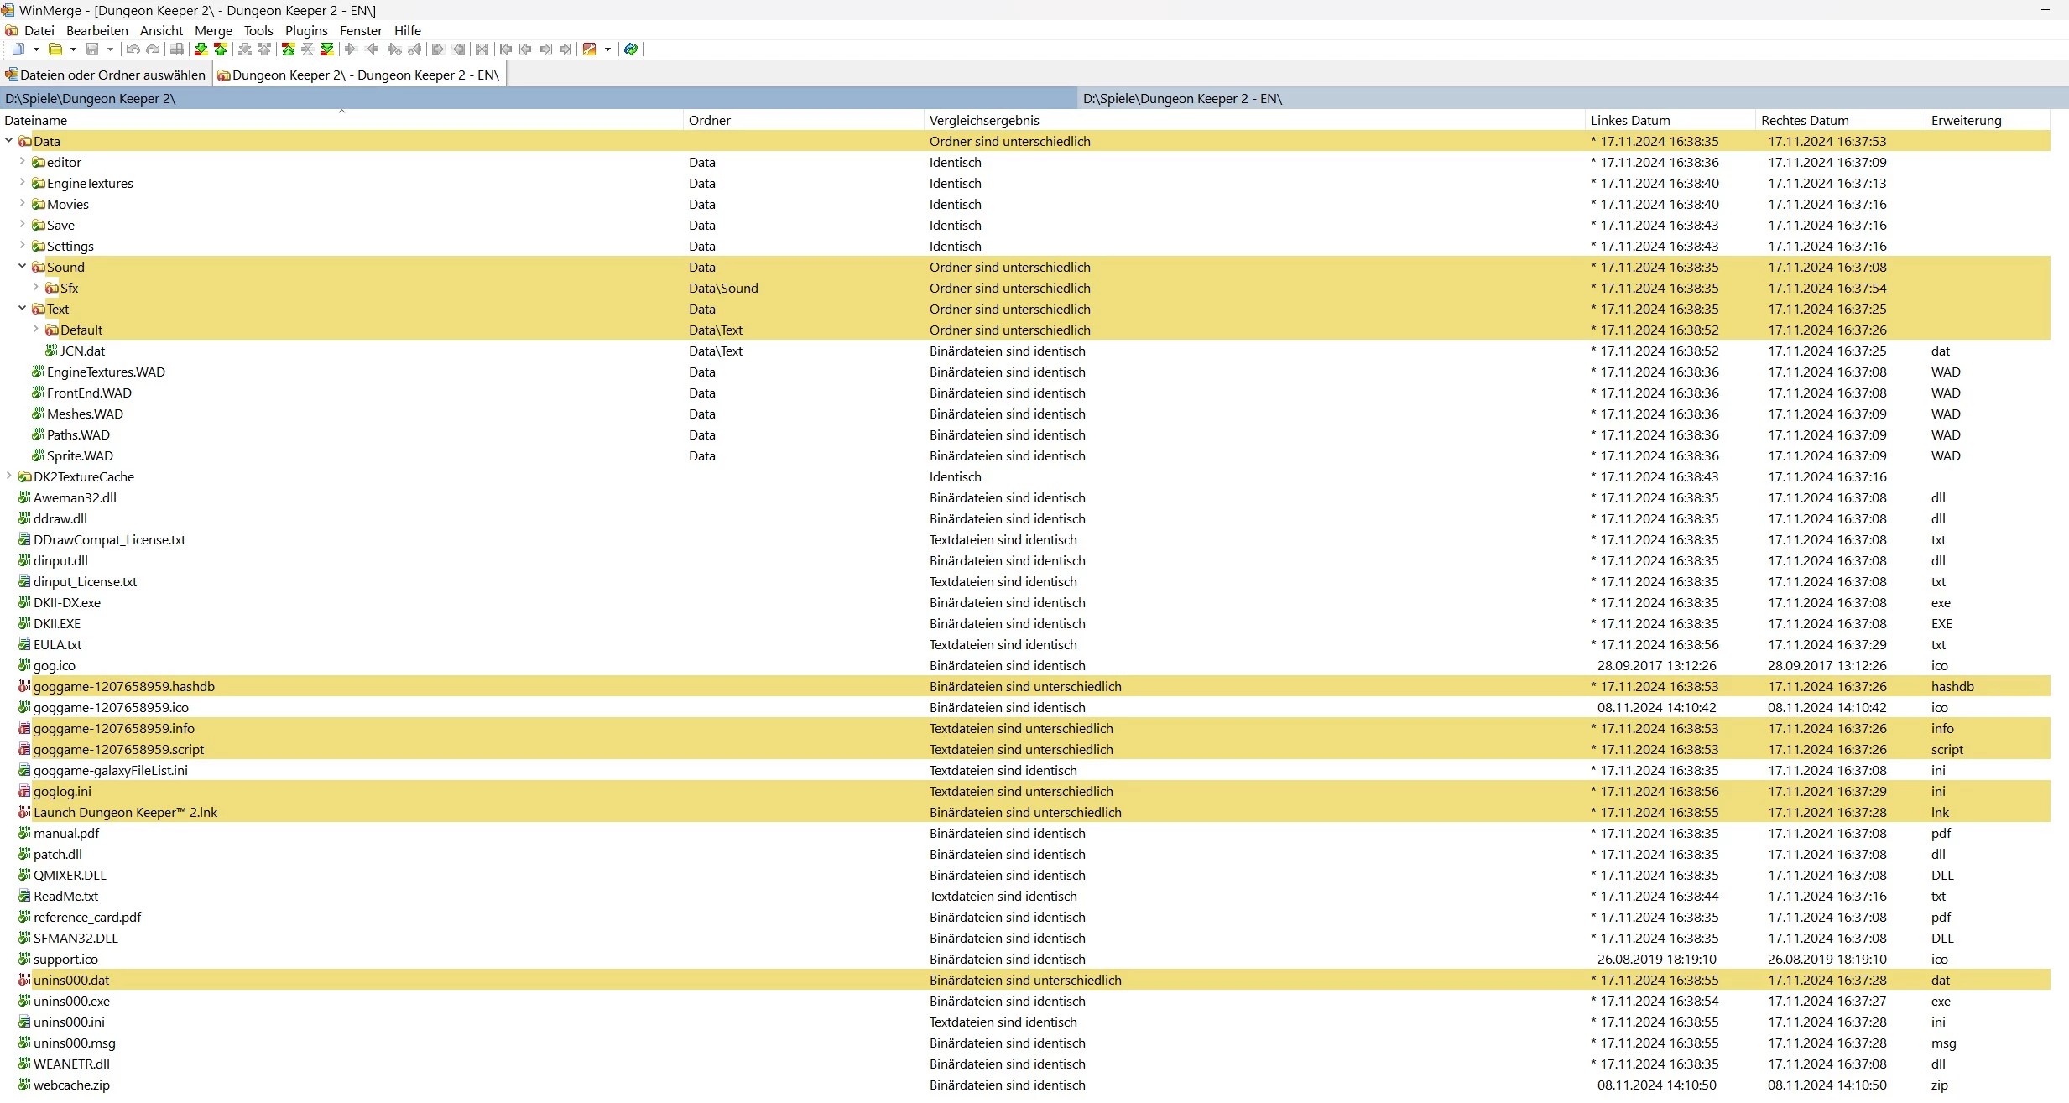Open dropdown arrow next to New icon

point(36,49)
